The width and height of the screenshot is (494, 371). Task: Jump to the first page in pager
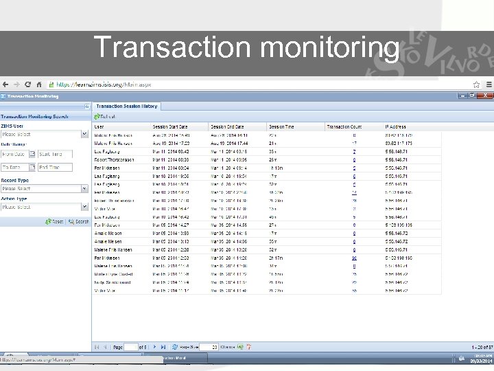(97, 347)
